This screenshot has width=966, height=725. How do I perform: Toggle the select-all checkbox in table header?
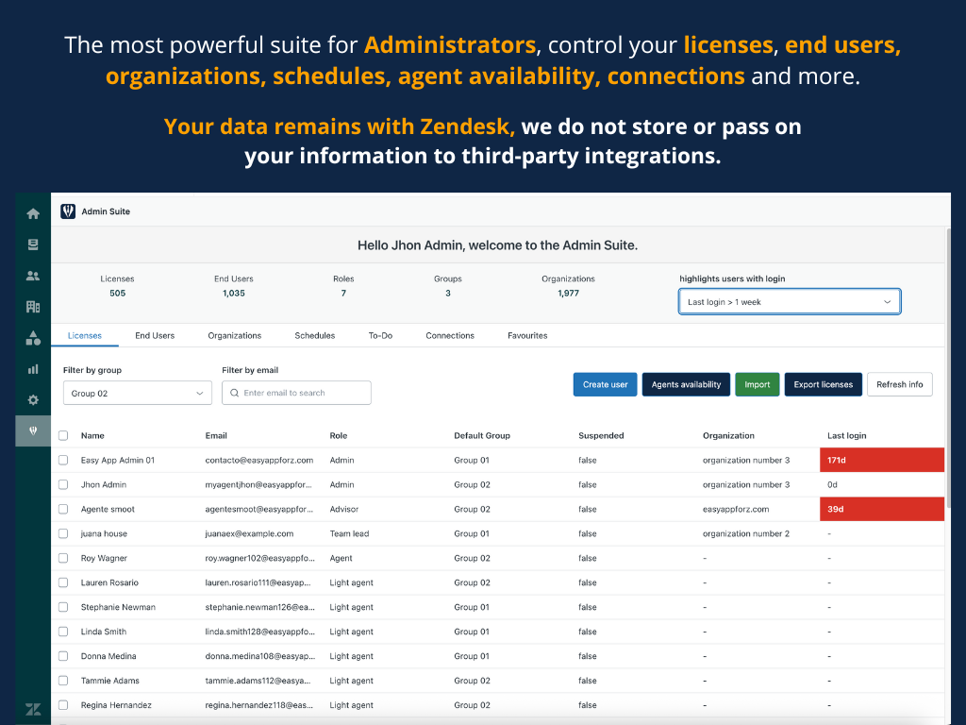[x=63, y=436]
